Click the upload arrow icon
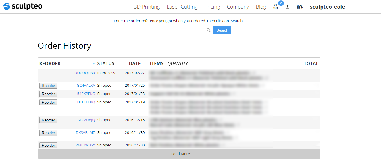Screen dimensions: 381x166 tap(288, 7)
